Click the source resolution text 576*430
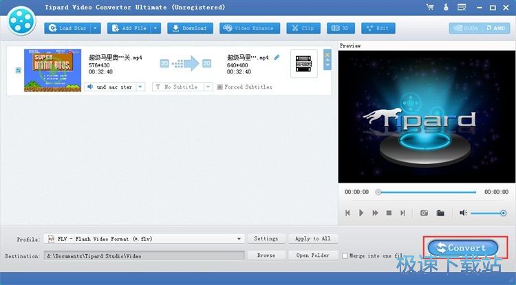The width and height of the screenshot is (516, 285). (x=99, y=65)
